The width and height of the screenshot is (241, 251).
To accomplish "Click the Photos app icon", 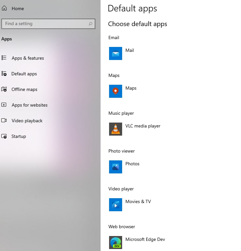I will click(x=116, y=167).
